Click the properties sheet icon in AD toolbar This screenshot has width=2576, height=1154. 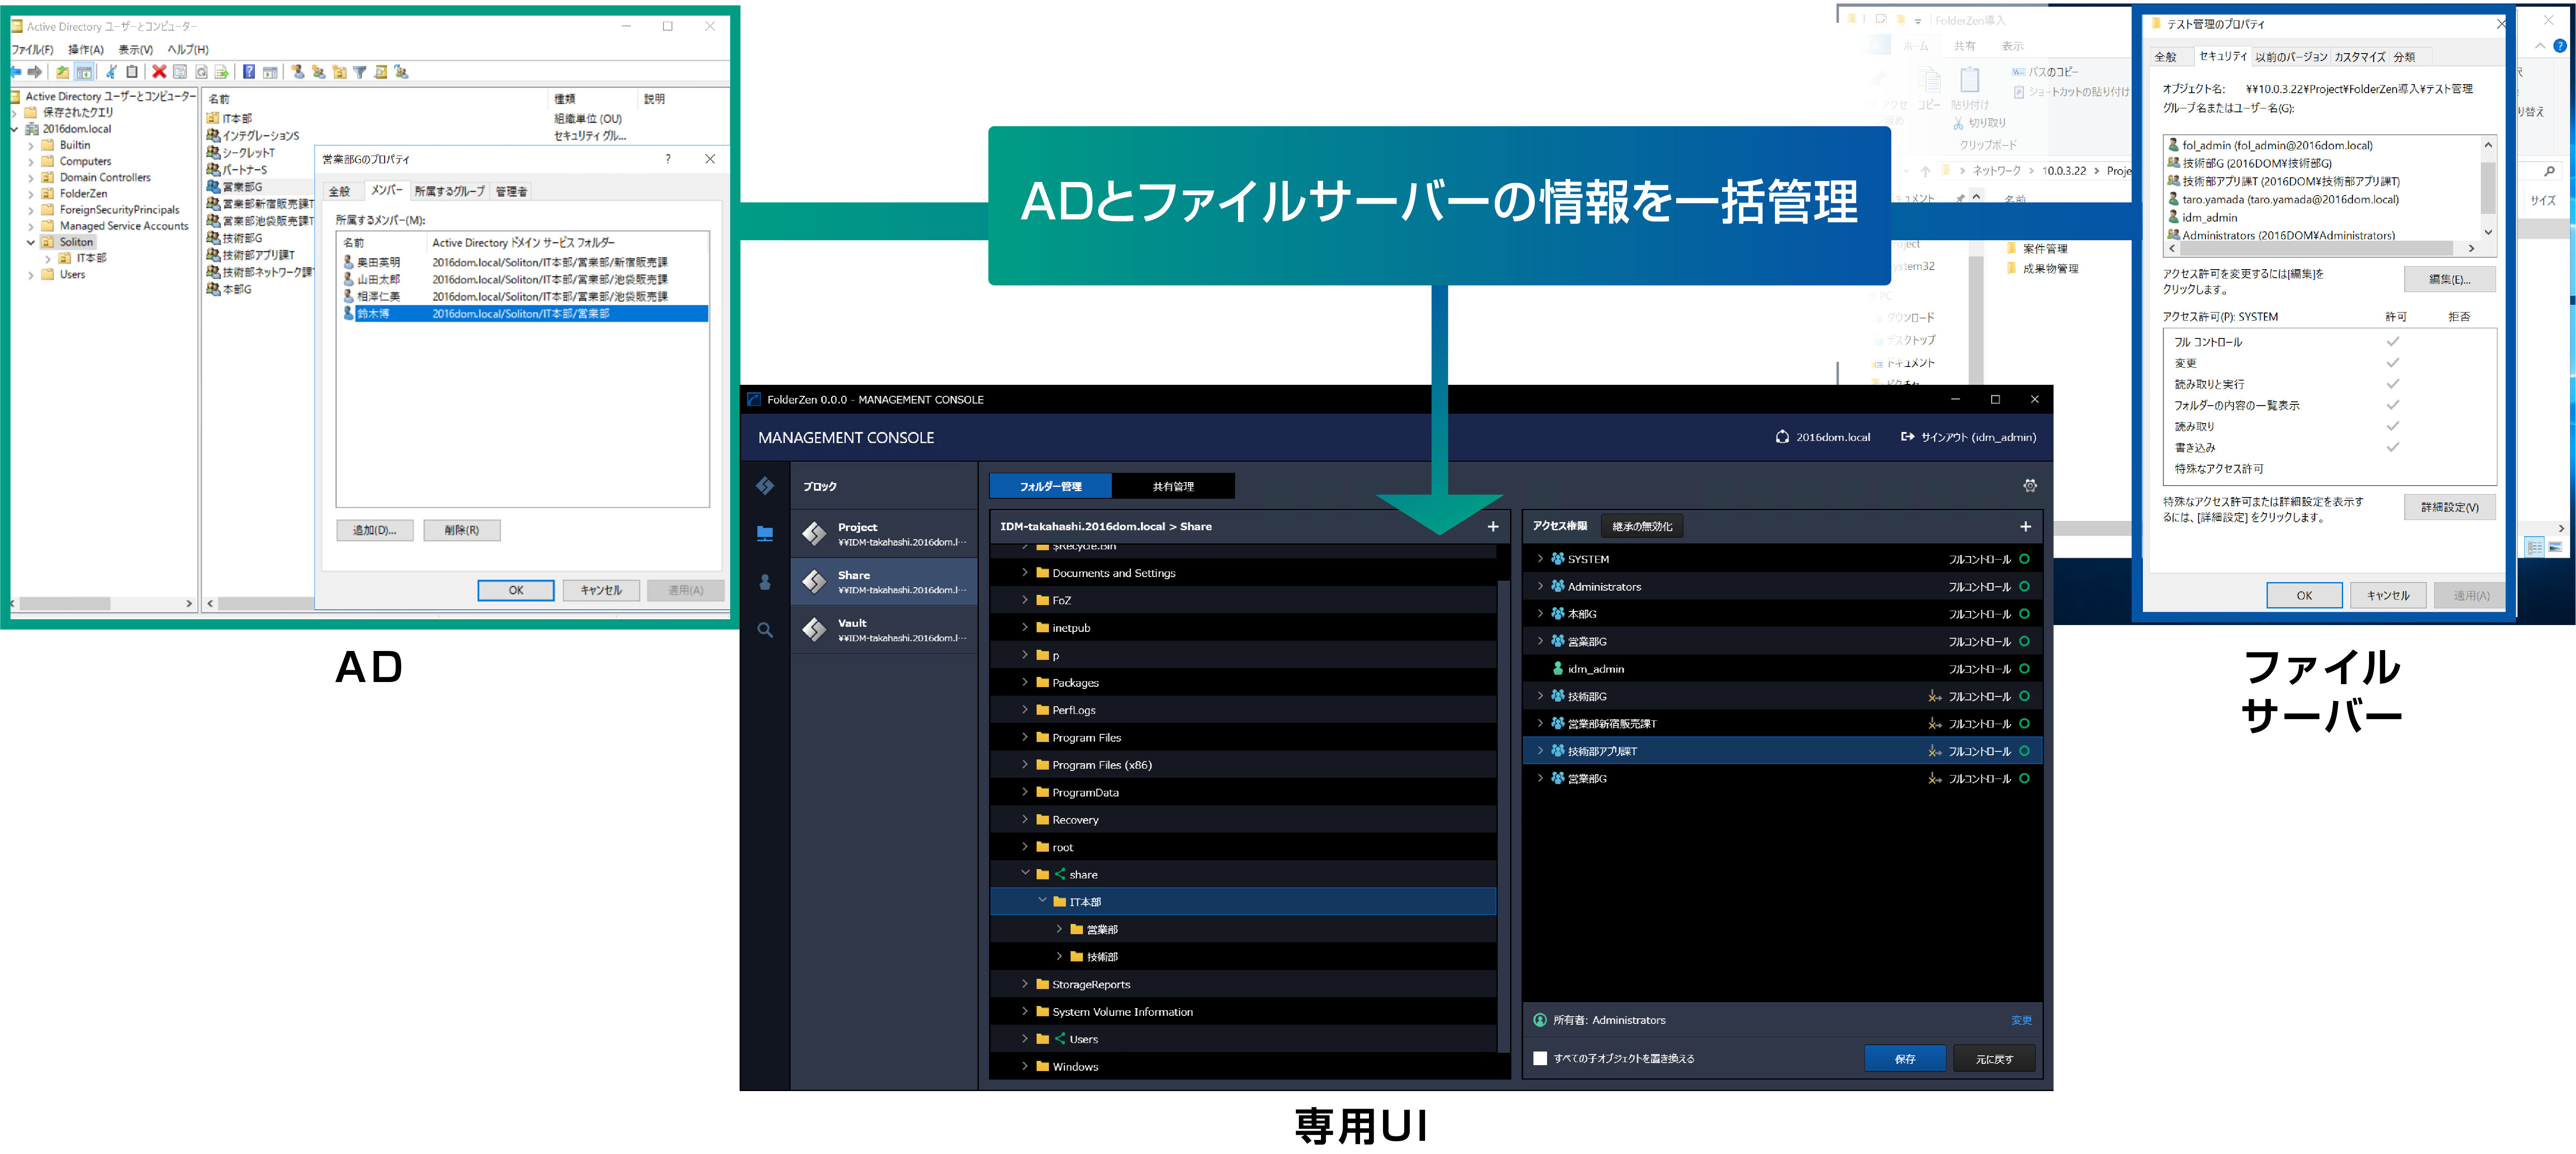click(x=180, y=72)
